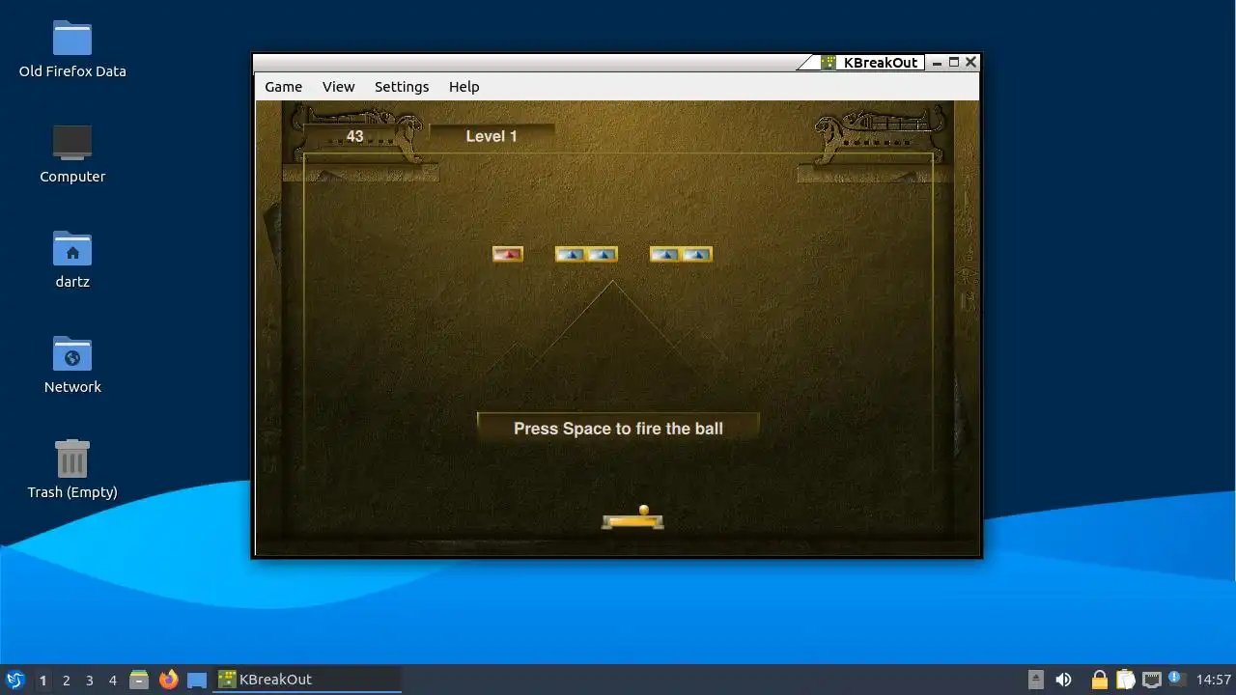This screenshot has width=1236, height=695.
Task: Select the Computer desktop icon
Action: pos(72,143)
